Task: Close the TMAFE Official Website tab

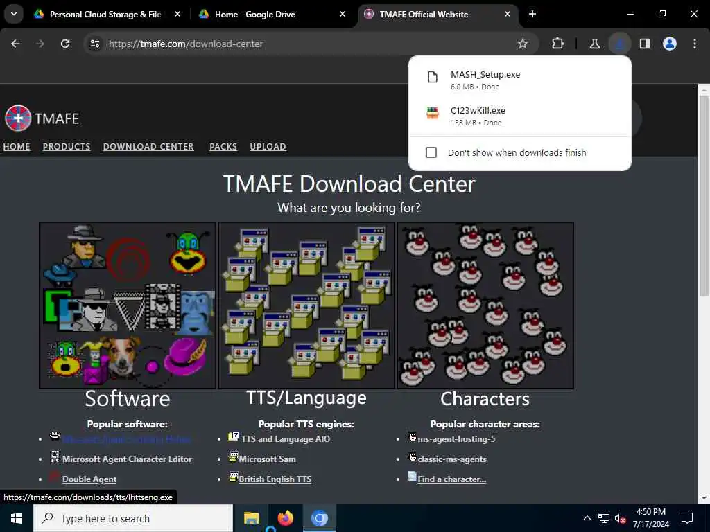Action: click(508, 14)
